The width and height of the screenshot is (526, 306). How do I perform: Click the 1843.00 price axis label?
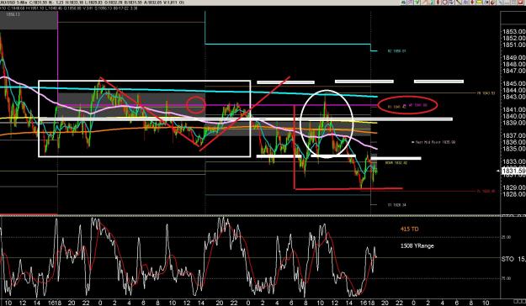pyautogui.click(x=513, y=97)
